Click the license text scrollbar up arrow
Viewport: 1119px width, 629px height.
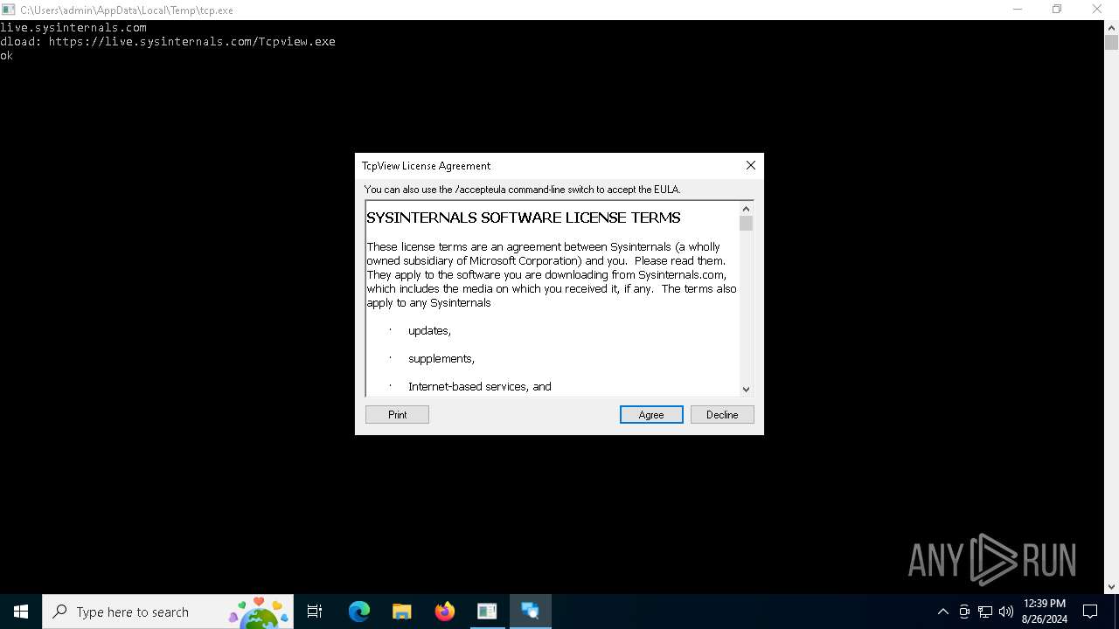coord(746,208)
